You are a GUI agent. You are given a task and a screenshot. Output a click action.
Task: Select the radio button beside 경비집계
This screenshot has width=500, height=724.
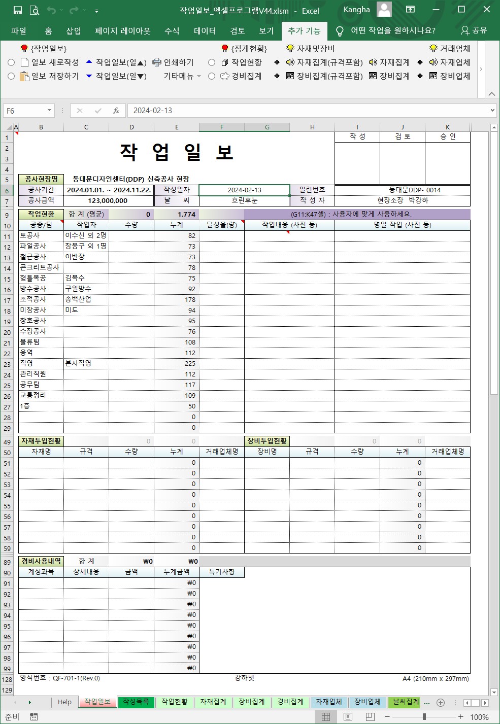click(x=212, y=76)
